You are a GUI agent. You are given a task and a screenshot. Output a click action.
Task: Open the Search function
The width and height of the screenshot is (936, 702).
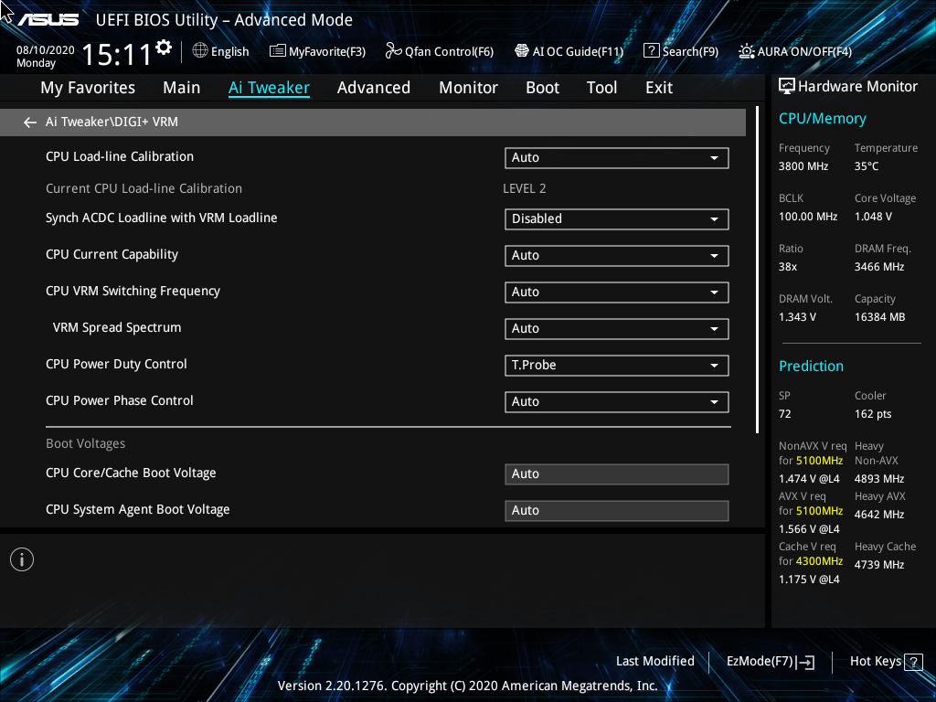coord(680,51)
